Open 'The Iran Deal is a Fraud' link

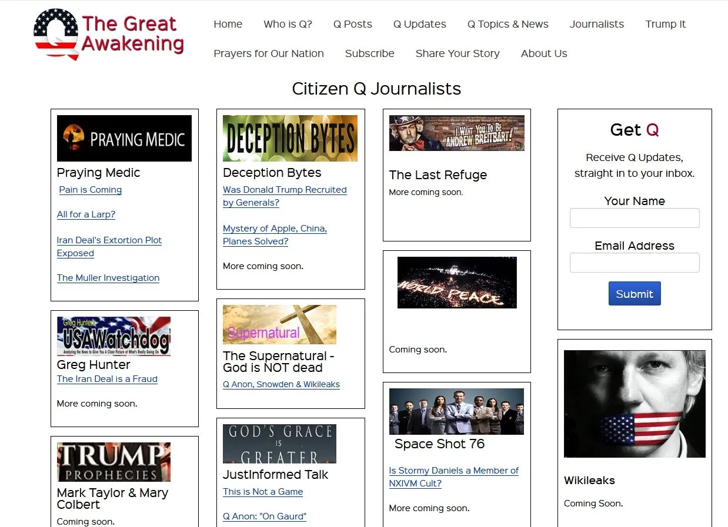(107, 379)
